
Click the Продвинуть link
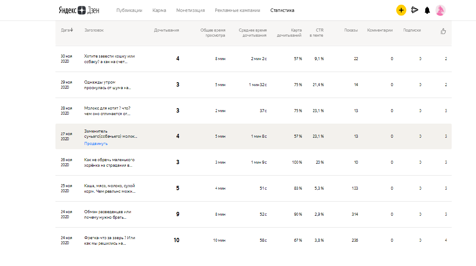[x=96, y=144]
